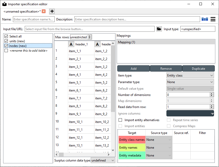Open Source type for Entity metadata
Screen dimensions: 219x167
(x=159, y=155)
